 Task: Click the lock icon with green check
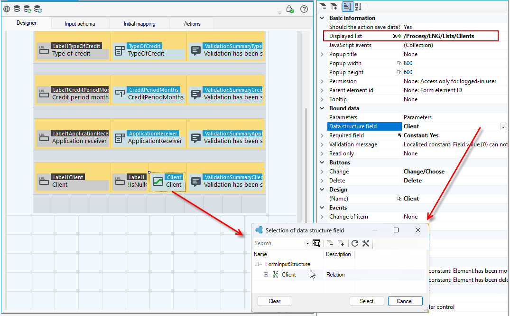point(289,9)
